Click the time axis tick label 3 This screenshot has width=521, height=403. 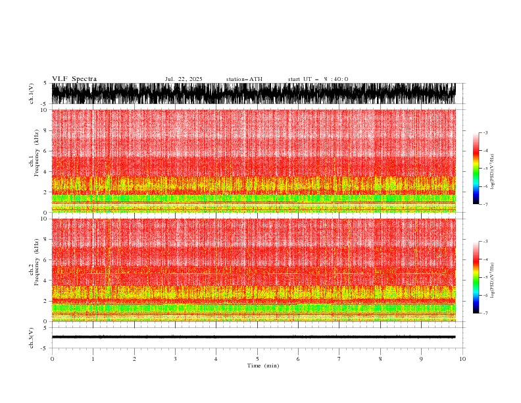(175, 359)
